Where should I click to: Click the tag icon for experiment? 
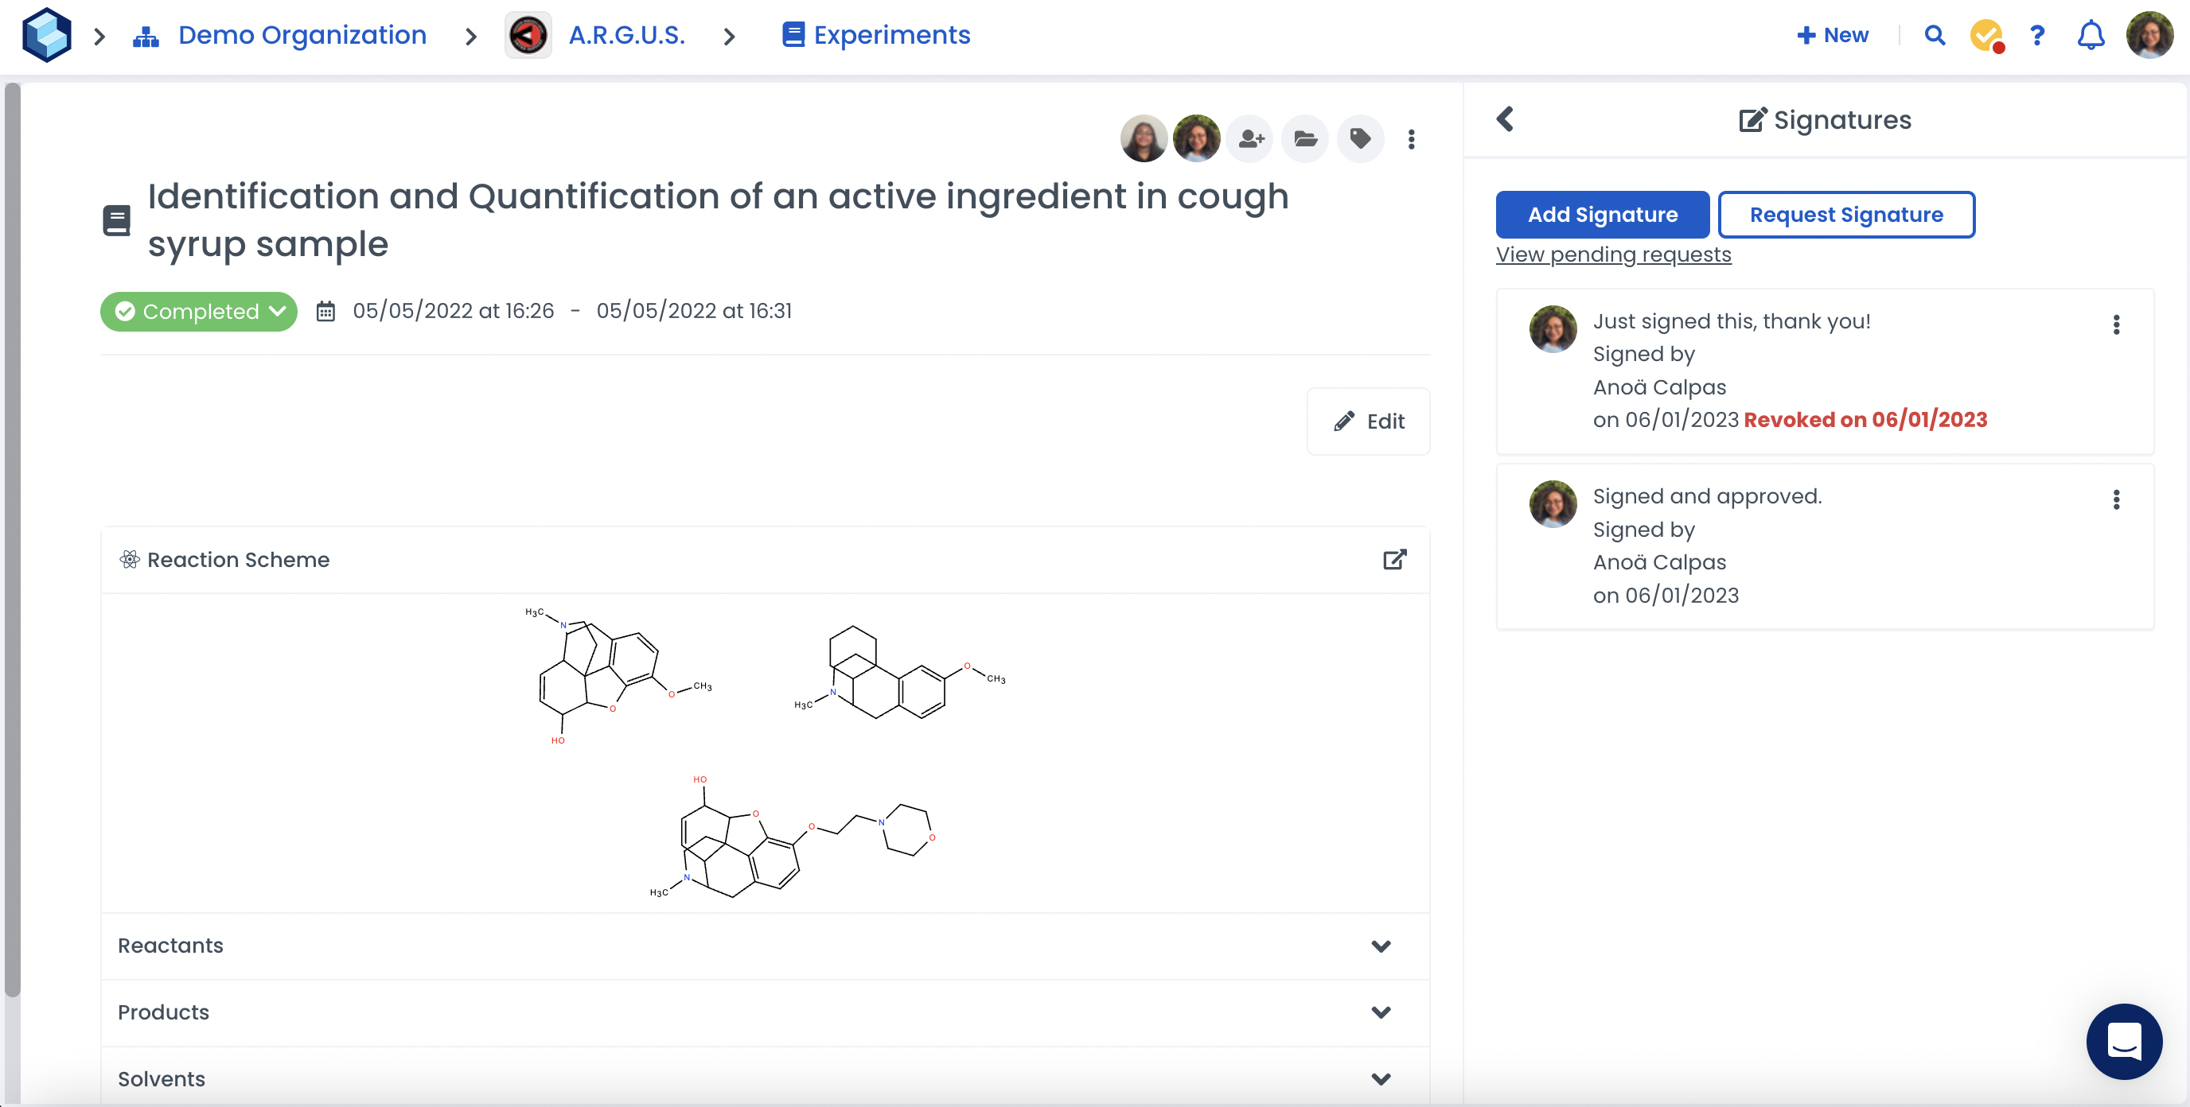point(1359,138)
